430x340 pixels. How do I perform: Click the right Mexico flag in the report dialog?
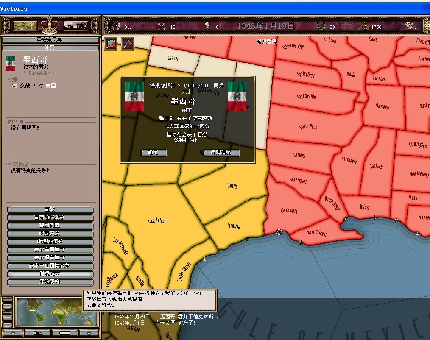click(x=237, y=97)
